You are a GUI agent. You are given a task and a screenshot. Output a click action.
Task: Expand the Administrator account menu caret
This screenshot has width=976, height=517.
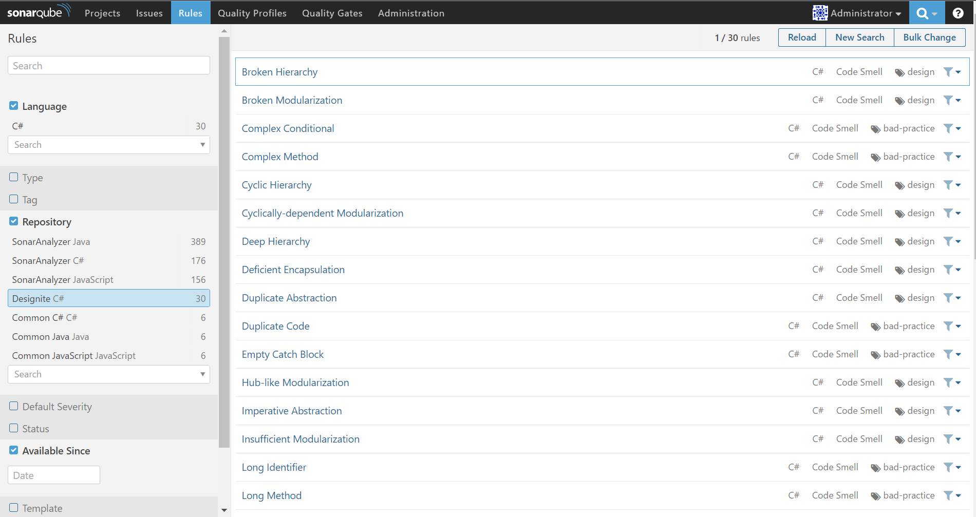(x=898, y=14)
